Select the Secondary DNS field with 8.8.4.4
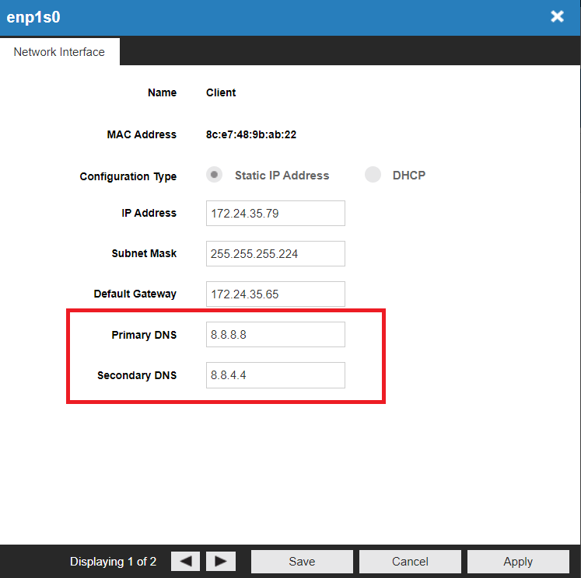 [275, 375]
